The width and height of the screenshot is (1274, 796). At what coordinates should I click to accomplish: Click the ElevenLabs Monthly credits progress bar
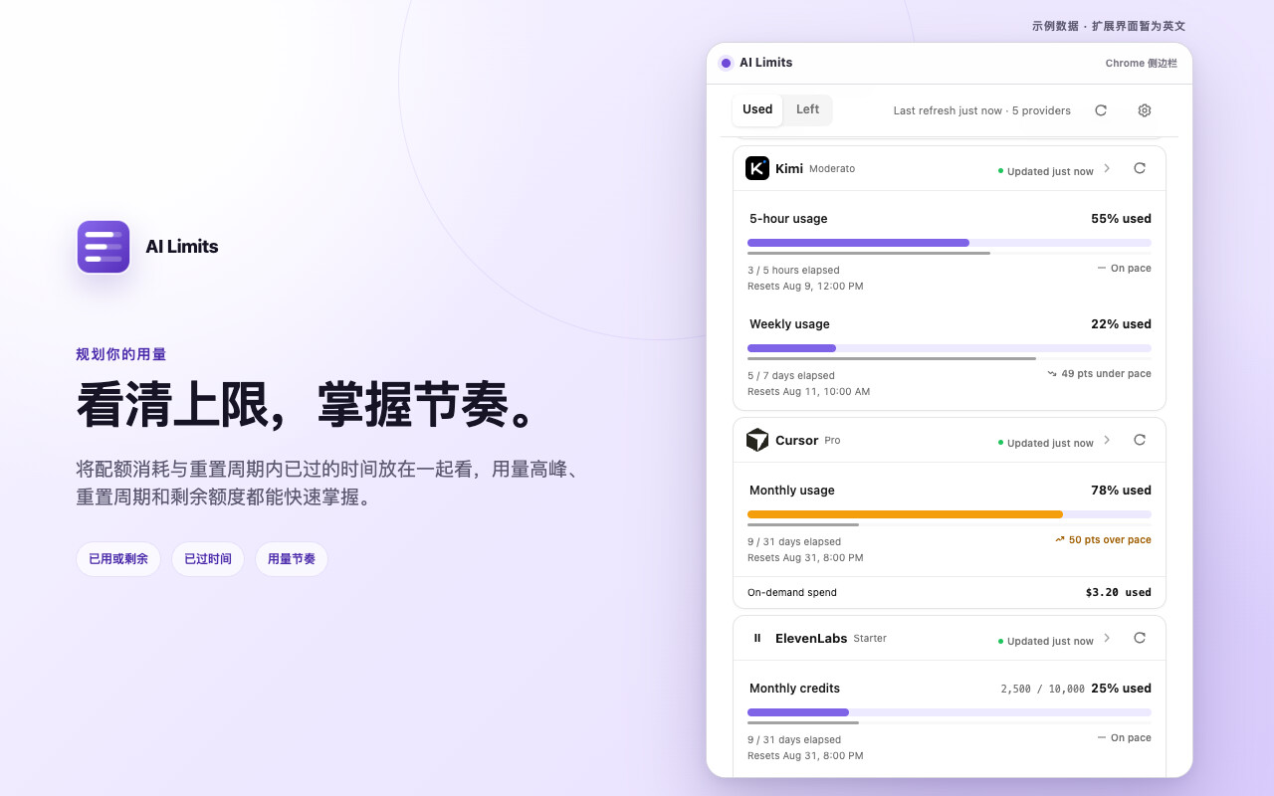950,712
